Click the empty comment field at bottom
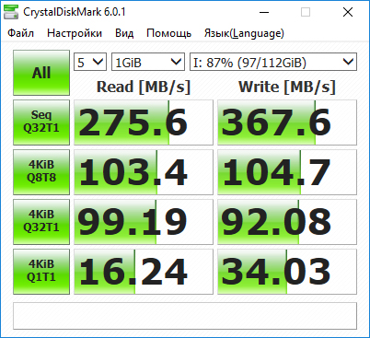370x338 pixels. click(x=185, y=316)
